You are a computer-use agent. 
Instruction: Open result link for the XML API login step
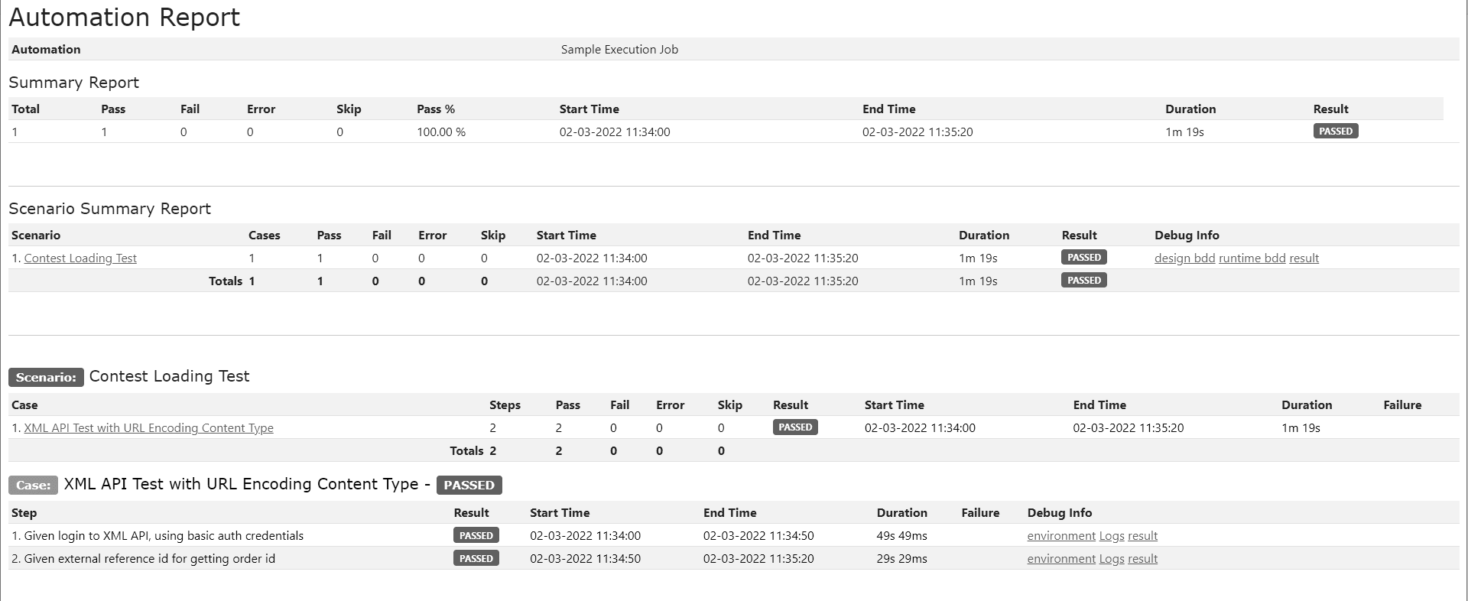1142,536
